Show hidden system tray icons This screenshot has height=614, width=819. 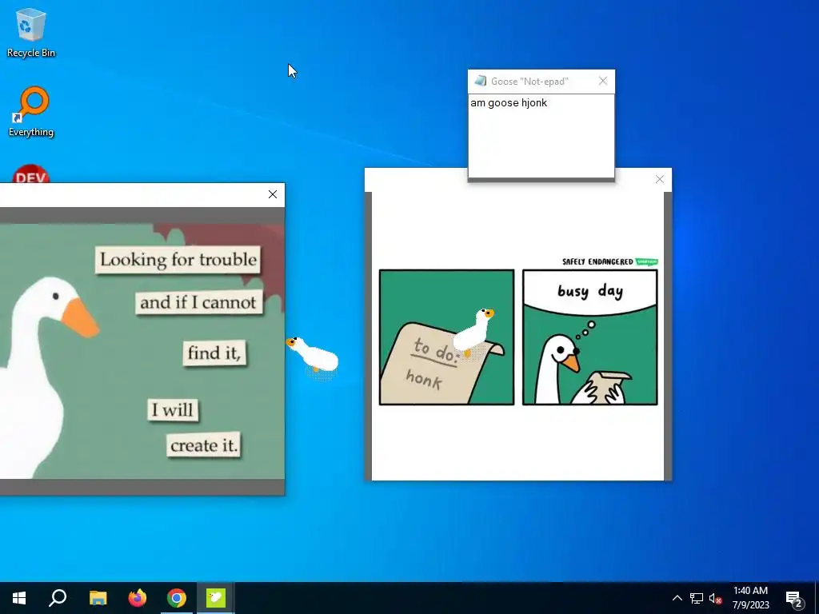pyautogui.click(x=677, y=598)
